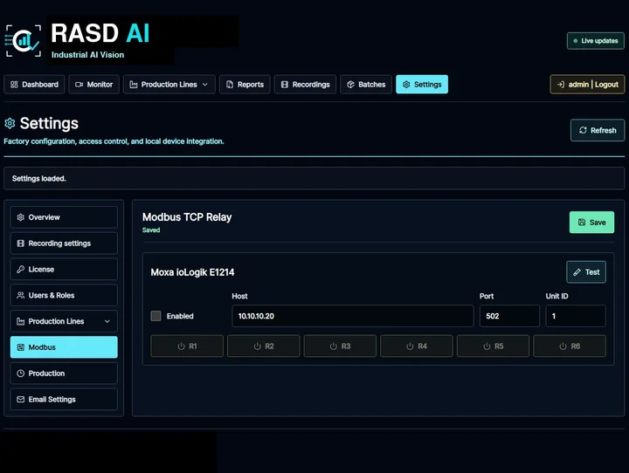The width and height of the screenshot is (629, 473).
Task: Click the Production Lines factory icon in top nav
Action: 134,85
